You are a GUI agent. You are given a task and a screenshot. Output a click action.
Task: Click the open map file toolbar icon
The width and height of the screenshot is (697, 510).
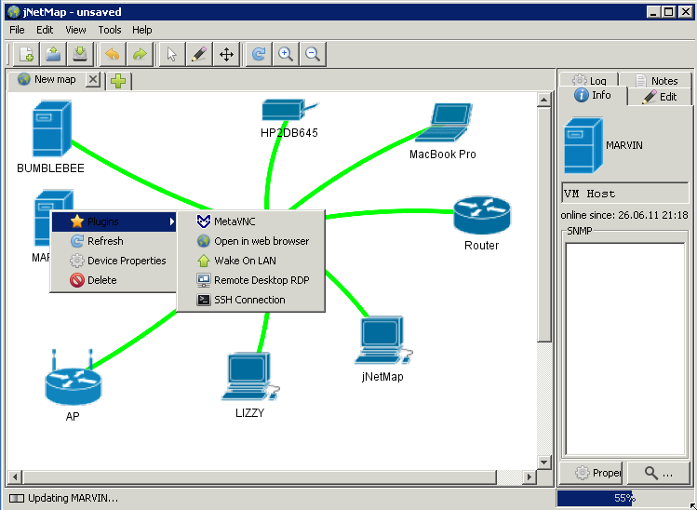click(x=53, y=55)
